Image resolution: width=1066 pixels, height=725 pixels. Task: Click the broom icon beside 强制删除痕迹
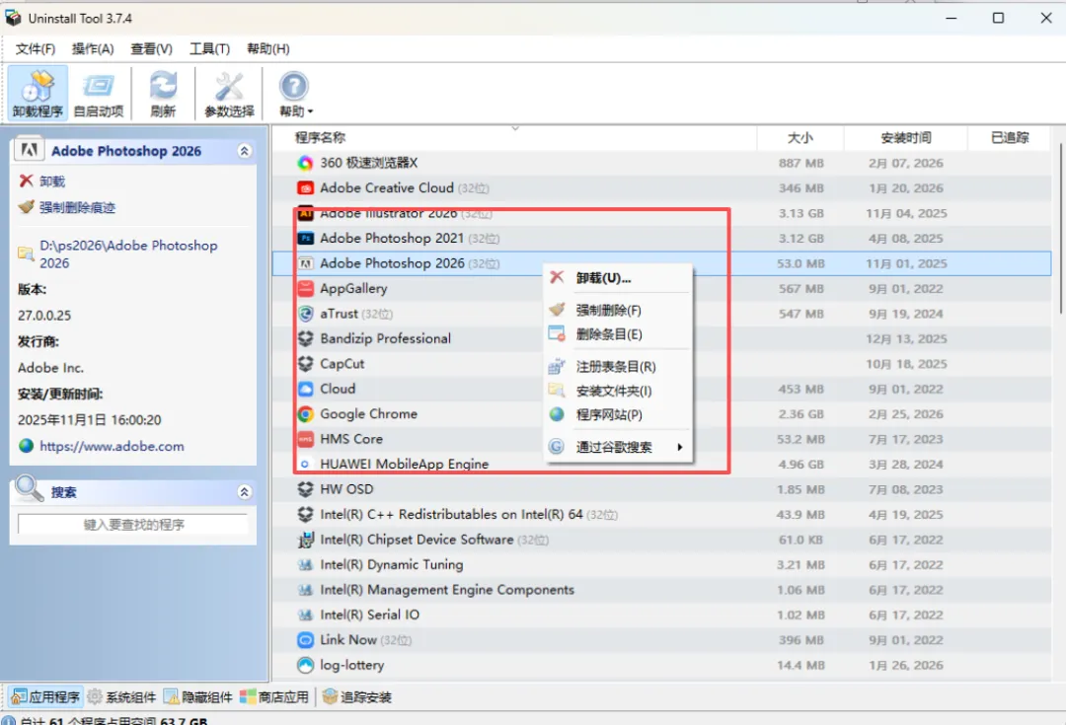[26, 206]
